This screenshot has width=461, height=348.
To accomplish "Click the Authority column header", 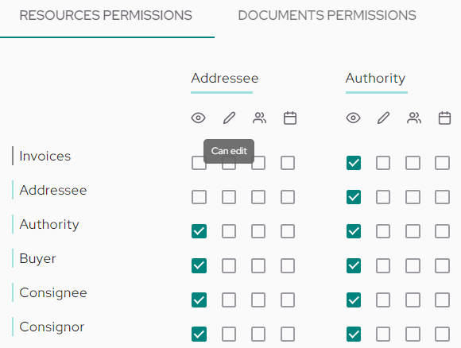I will tap(375, 78).
